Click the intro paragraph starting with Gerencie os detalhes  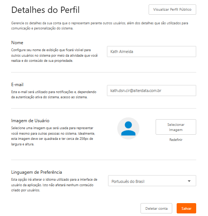coord(100,26)
